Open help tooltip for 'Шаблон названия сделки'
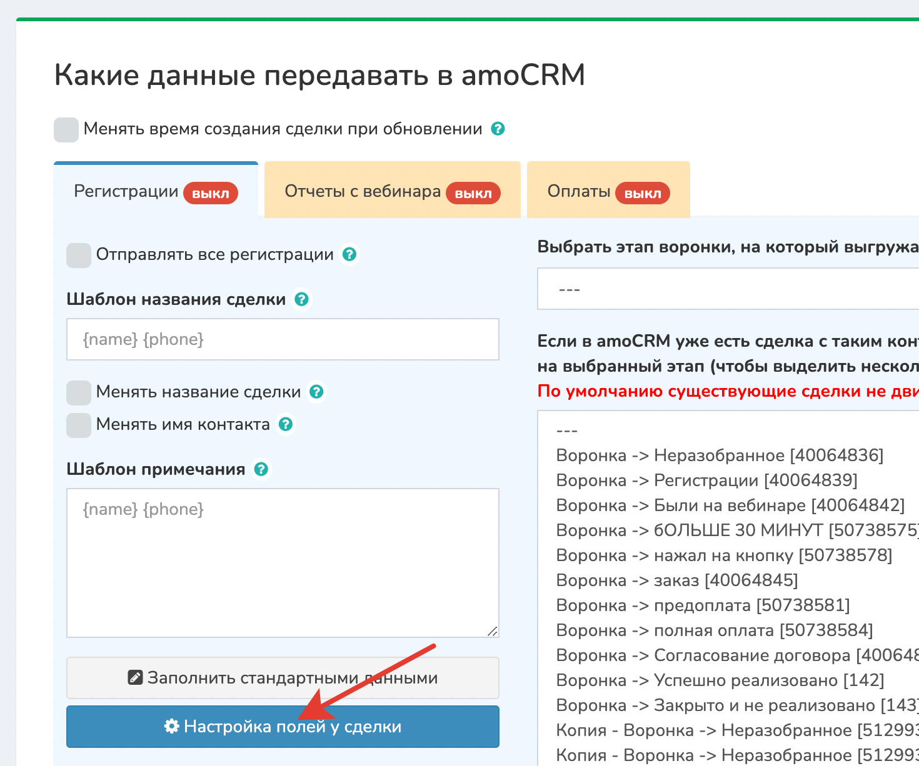Viewport: 919px width, 766px height. 301,299
